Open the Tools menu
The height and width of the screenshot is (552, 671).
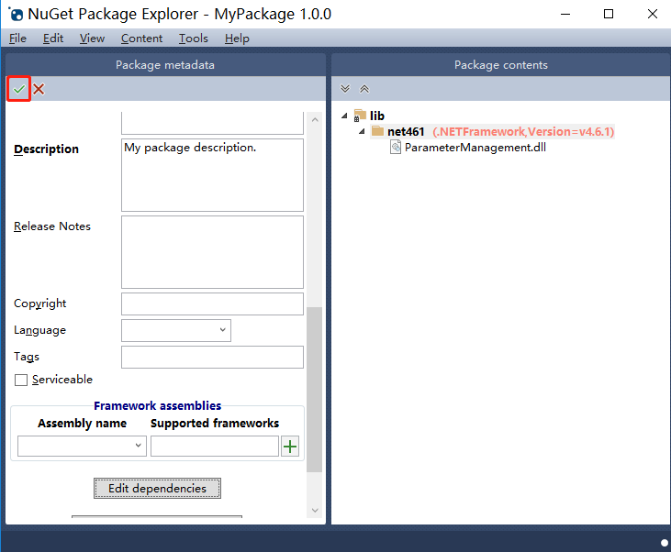tap(194, 39)
